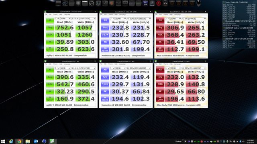The height and width of the screenshot is (144, 257).
Task: Launch Internet Explorer from the taskbar
Action: tap(11, 141)
